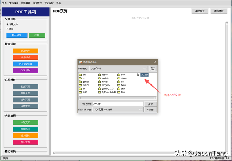Click the up-directory folder icon
This screenshot has height=161, width=232.
click(153, 69)
